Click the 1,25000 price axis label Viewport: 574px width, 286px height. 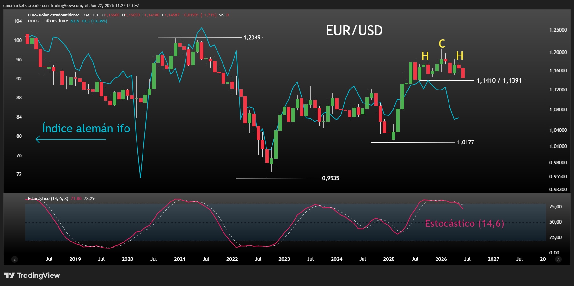coord(558,30)
